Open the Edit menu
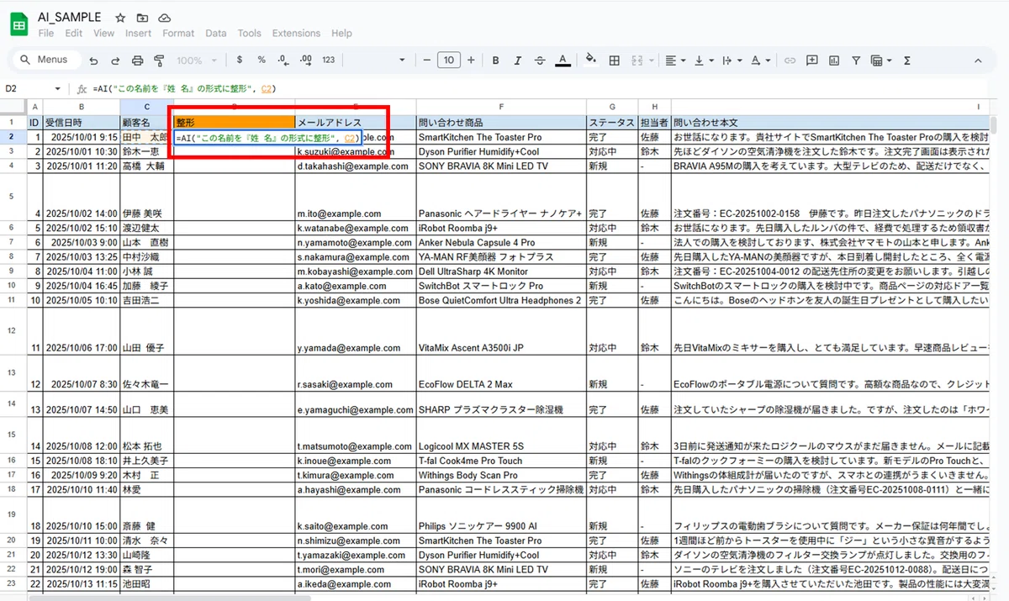The image size is (1009, 601). tap(74, 34)
